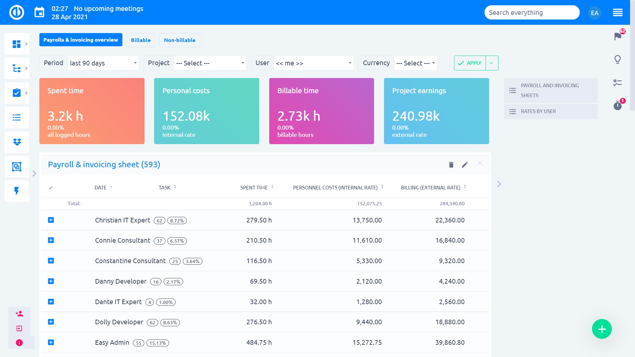Click the lightning bolt quick actions icon
635x357 pixels.
pos(17,191)
